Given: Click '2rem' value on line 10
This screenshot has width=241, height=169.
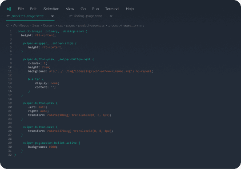Looking at the screenshot, I should click(45, 67).
